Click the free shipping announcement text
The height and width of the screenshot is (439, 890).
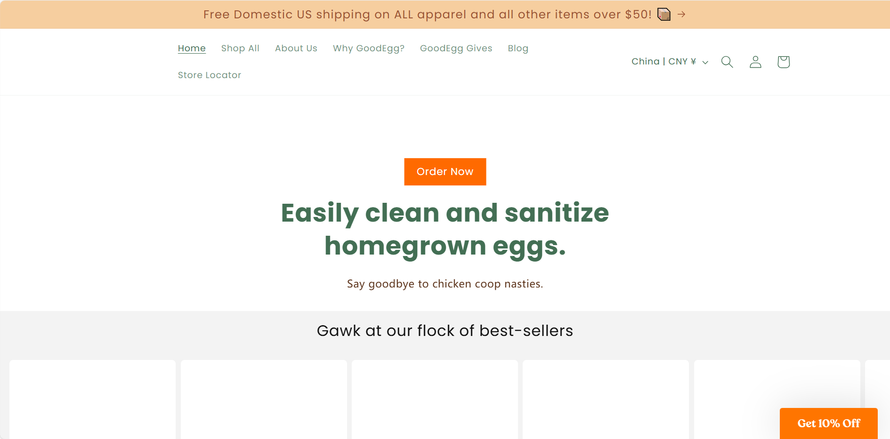point(427,15)
